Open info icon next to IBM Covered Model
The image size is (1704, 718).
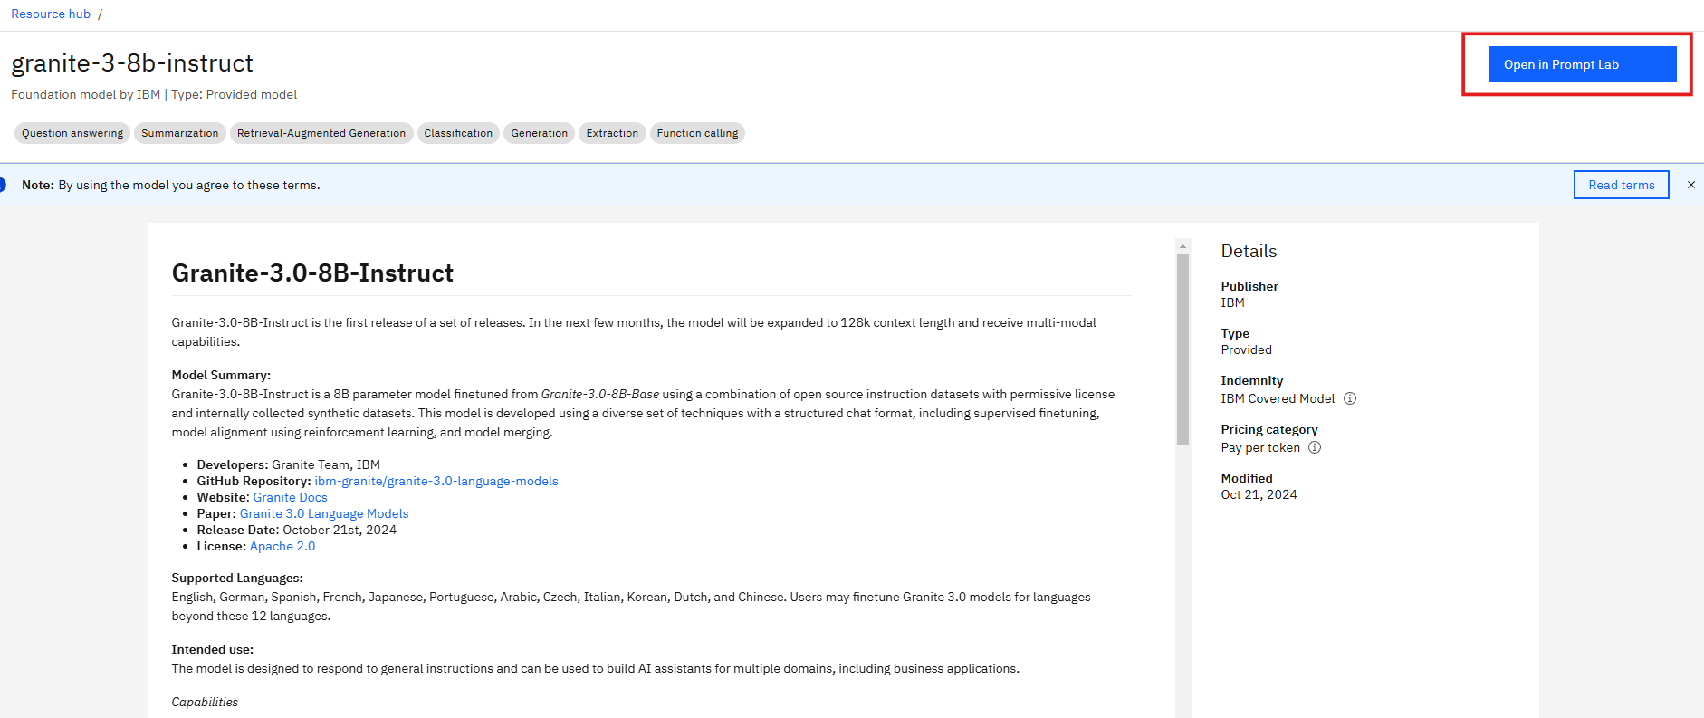pos(1349,398)
